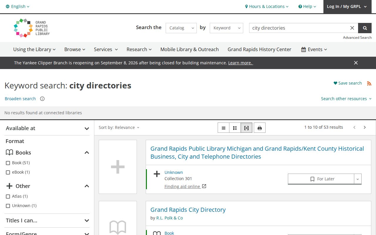Switch to medium detail list view
This screenshot has width=376, height=235.
[235, 128]
